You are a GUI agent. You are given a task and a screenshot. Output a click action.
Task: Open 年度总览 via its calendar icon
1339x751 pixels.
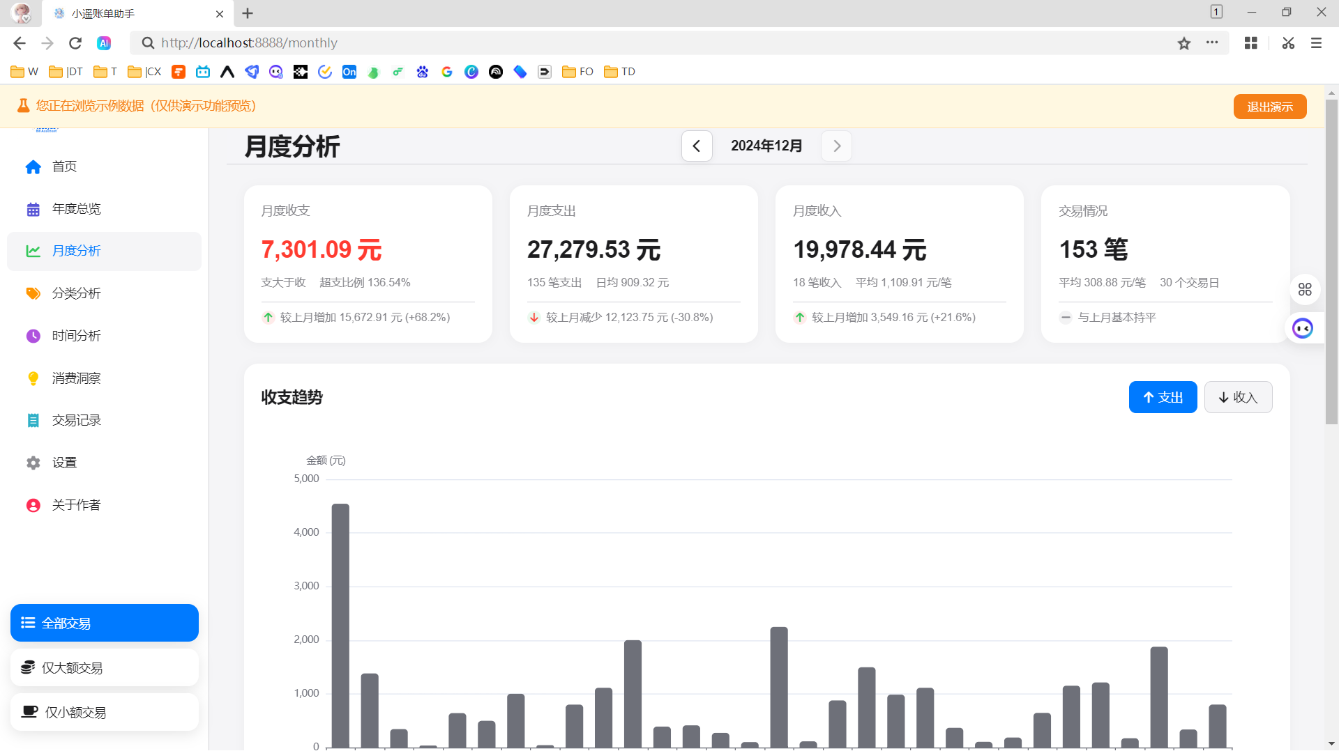pos(33,209)
